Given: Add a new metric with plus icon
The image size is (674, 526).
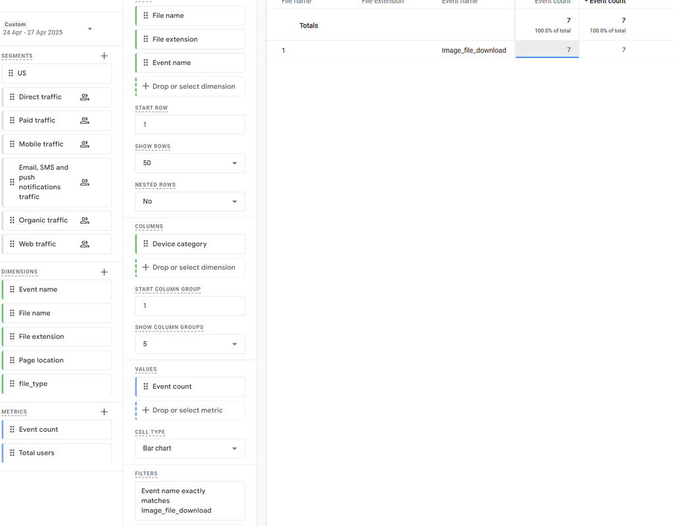Looking at the screenshot, I should (x=104, y=412).
